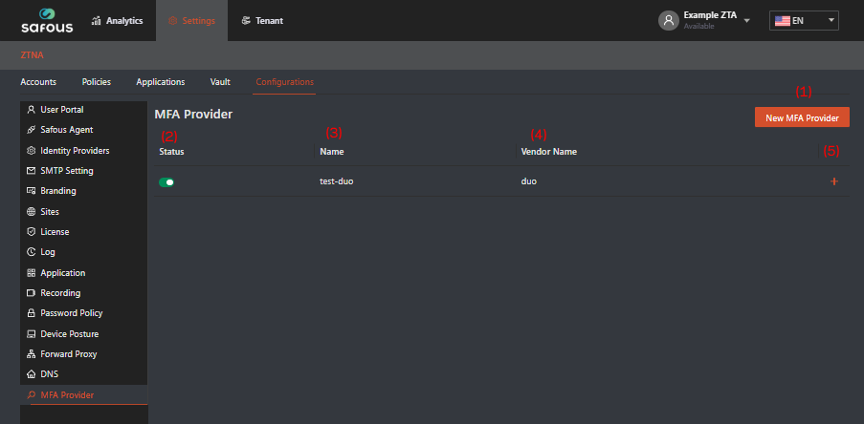864x424 pixels.
Task: Switch to the Policies tab
Action: coord(97,82)
